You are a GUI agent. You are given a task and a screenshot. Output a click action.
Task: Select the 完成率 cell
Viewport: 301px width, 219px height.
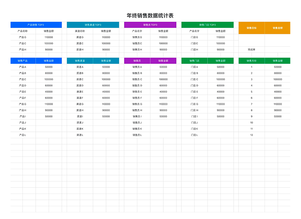pos(251,50)
